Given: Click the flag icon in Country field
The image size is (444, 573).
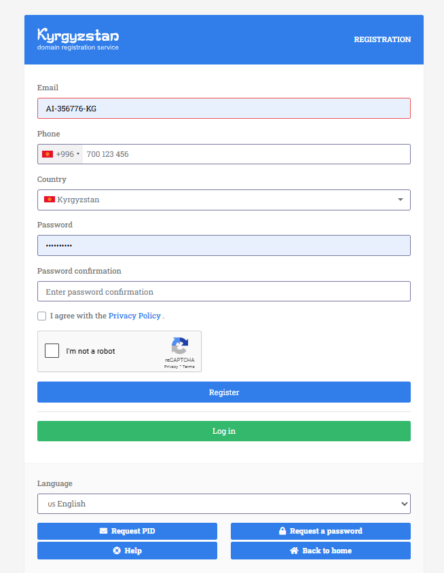Looking at the screenshot, I should [50, 200].
